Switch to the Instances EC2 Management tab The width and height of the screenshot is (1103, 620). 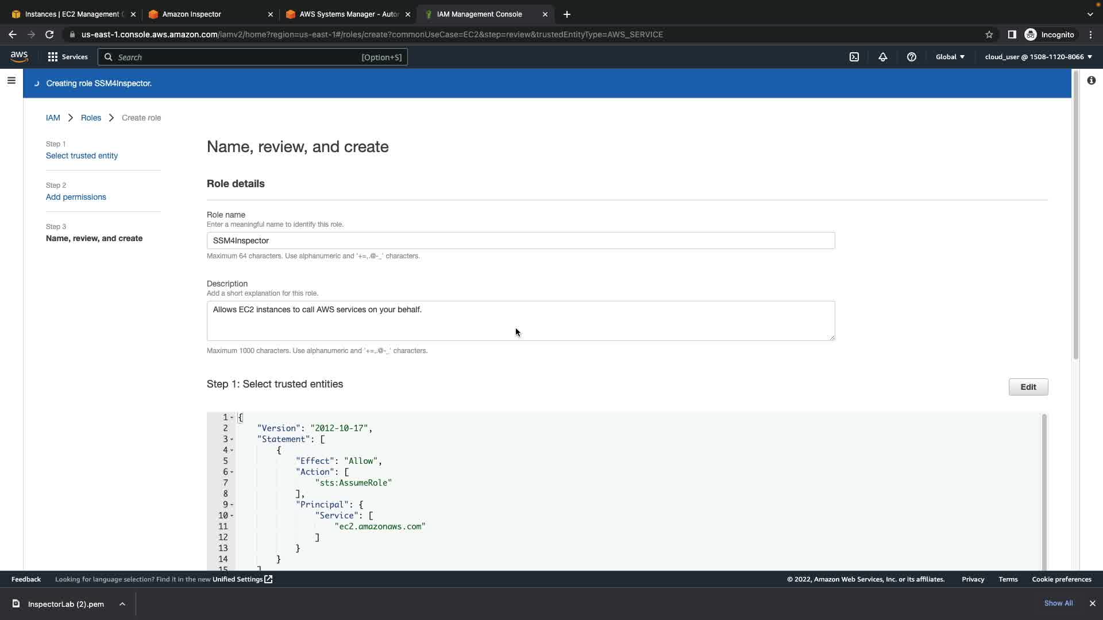(72, 14)
